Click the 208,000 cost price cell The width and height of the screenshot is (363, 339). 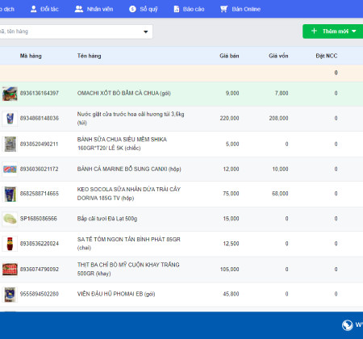click(278, 119)
